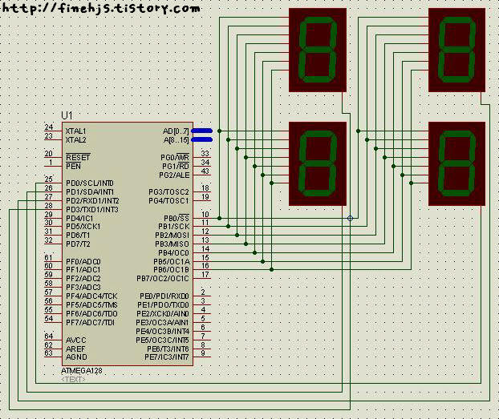
Task: Select the ATMEGA128 part name label
Action: tap(82, 371)
